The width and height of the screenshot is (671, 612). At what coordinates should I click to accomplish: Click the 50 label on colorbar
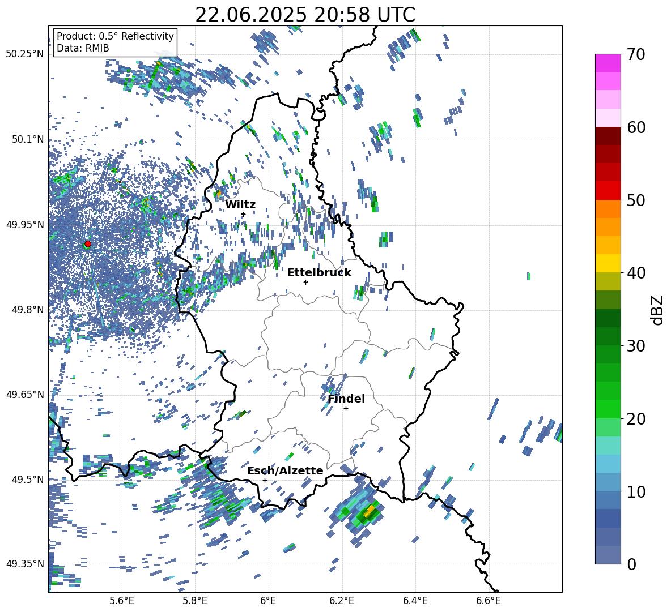[635, 200]
